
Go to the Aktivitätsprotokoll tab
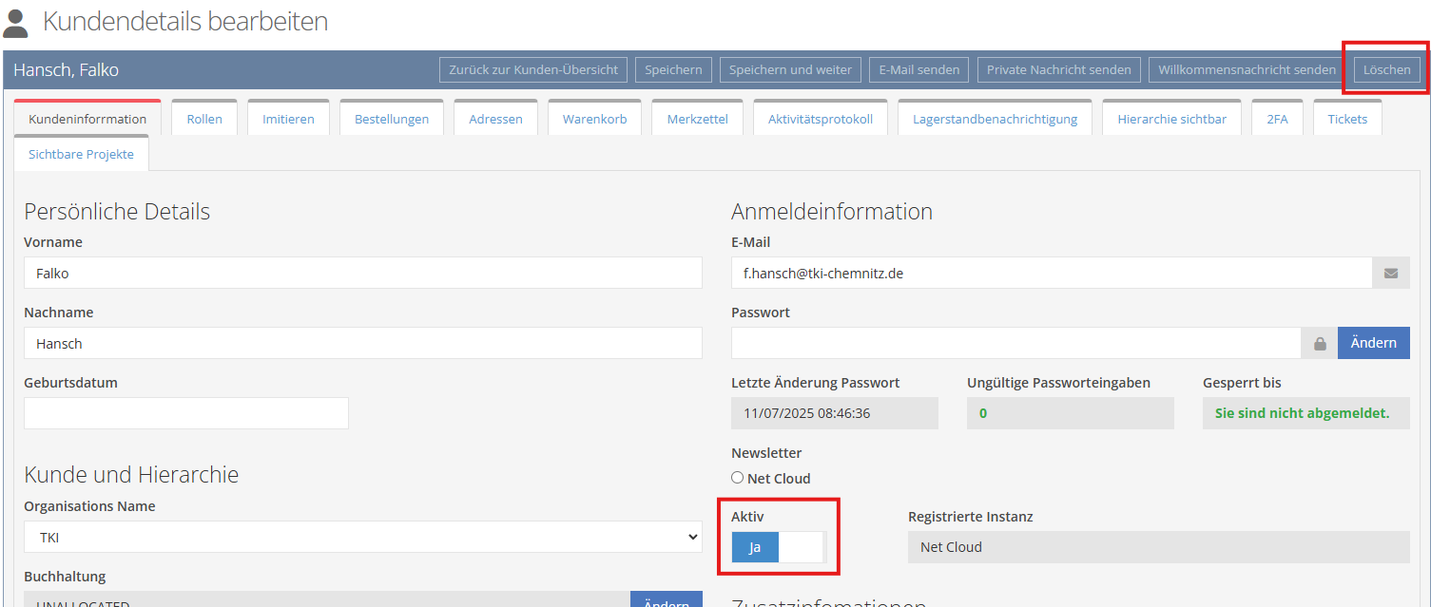pos(820,119)
